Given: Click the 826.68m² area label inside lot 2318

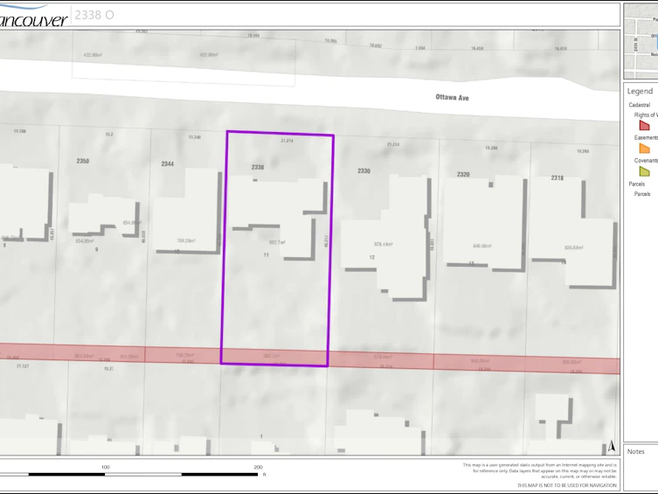Looking at the screenshot, I should pos(573,247).
